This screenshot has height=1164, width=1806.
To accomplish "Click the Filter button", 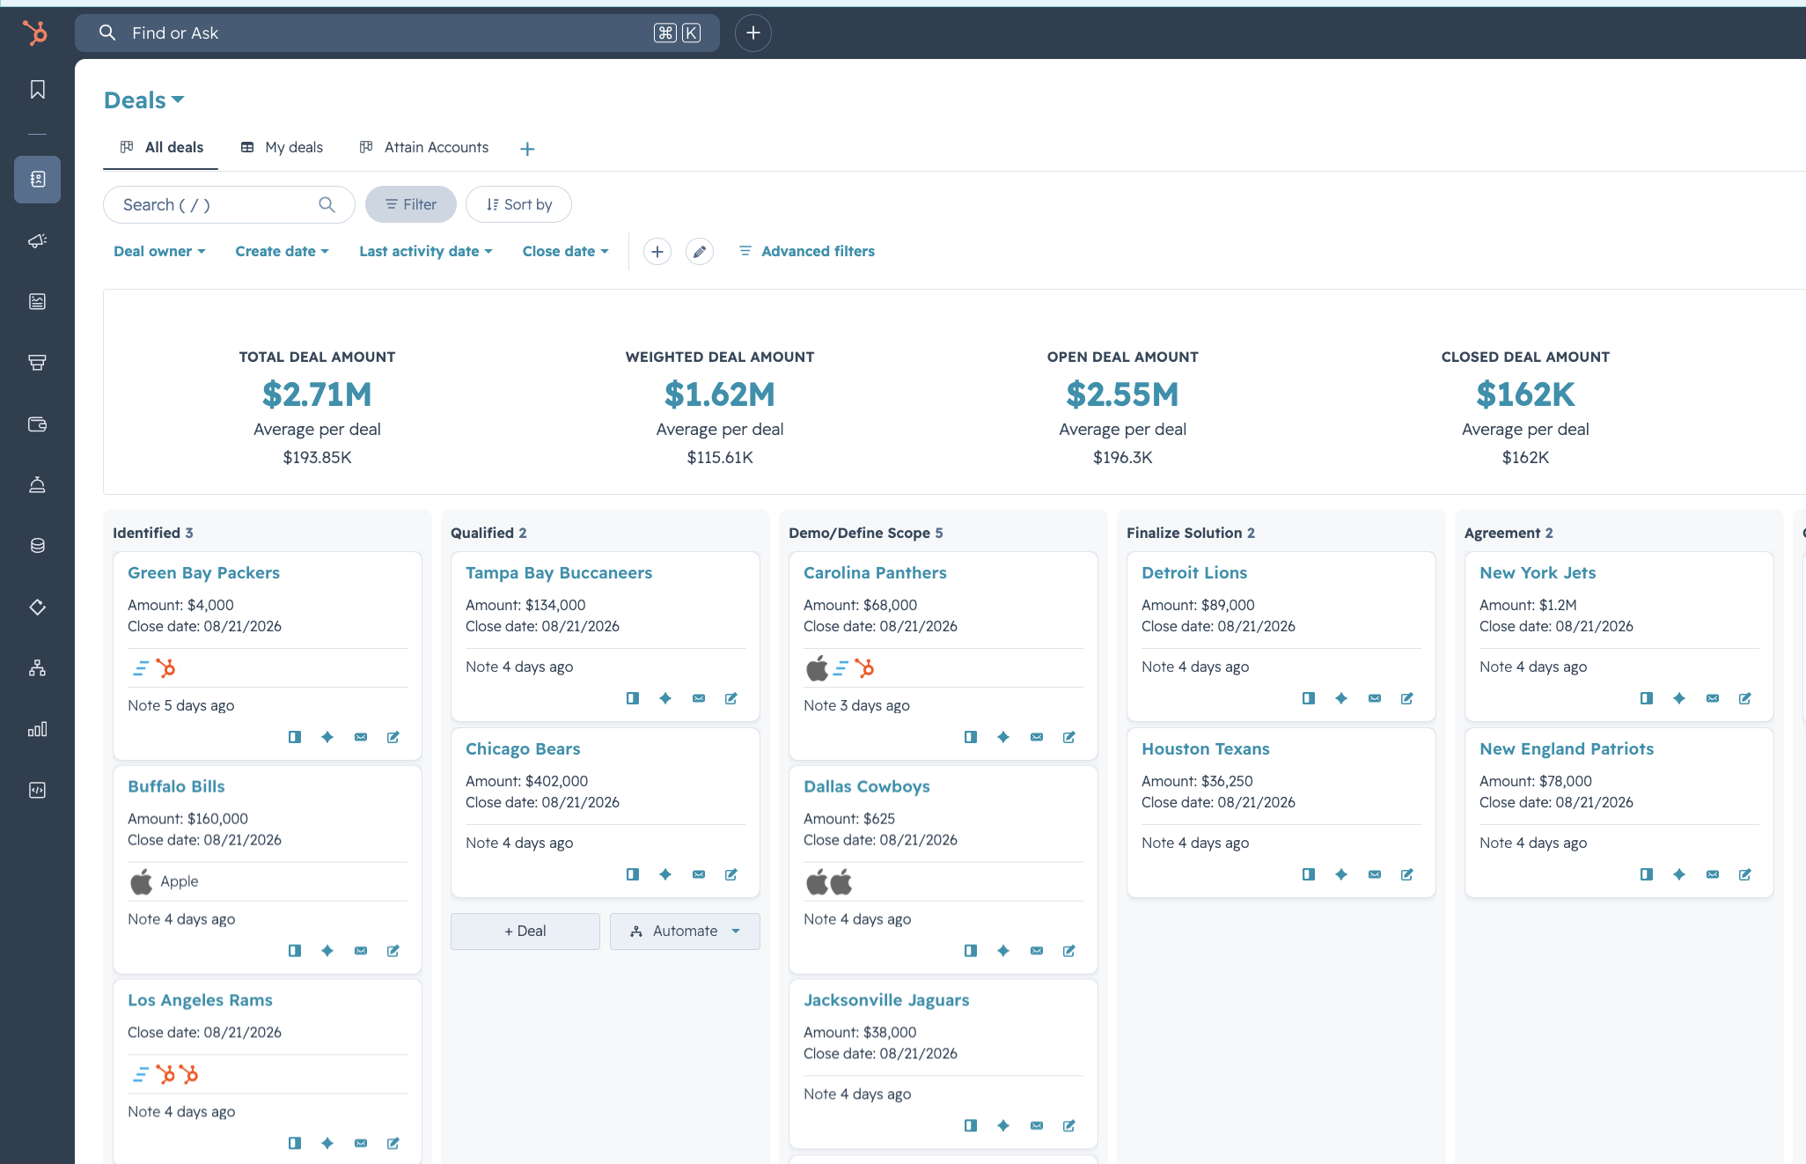I will click(411, 204).
